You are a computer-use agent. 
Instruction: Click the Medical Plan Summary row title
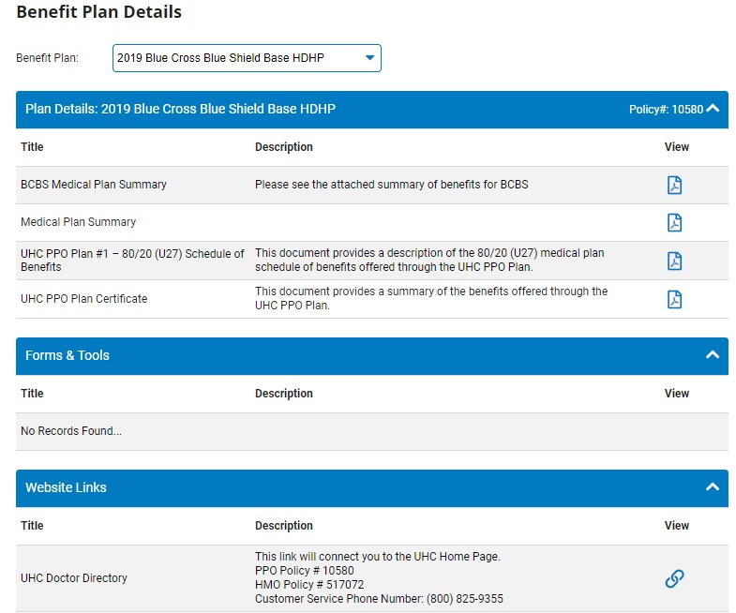pyautogui.click(x=78, y=222)
